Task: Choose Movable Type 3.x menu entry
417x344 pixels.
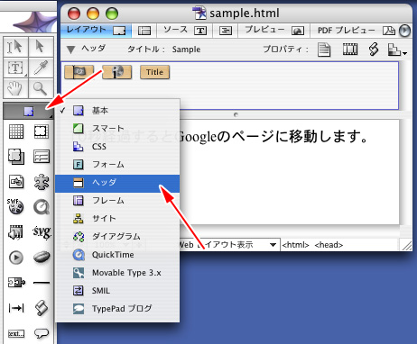Action: [x=117, y=273]
